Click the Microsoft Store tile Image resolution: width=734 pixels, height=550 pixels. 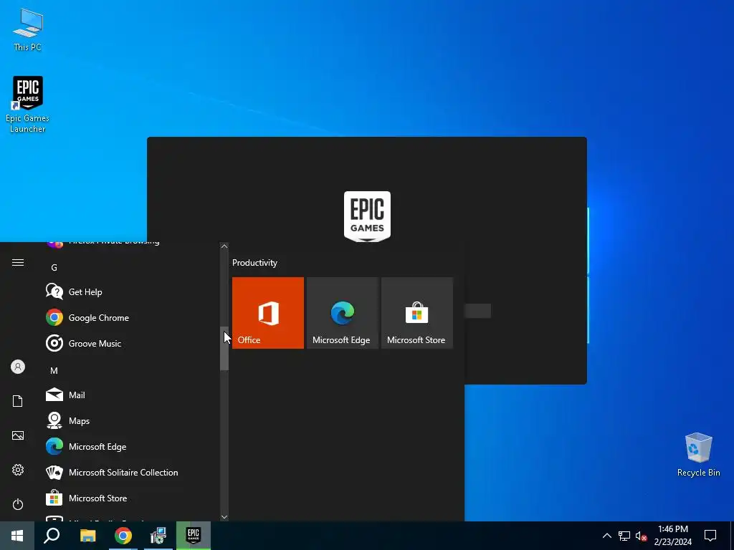coord(417,313)
